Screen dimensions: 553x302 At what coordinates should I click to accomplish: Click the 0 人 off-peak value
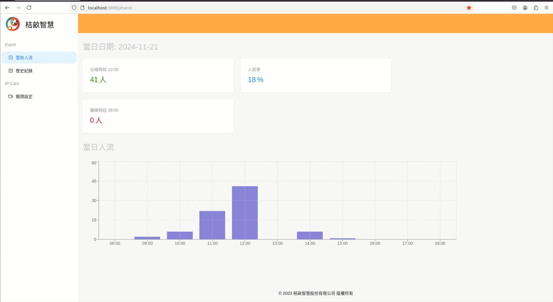(96, 120)
